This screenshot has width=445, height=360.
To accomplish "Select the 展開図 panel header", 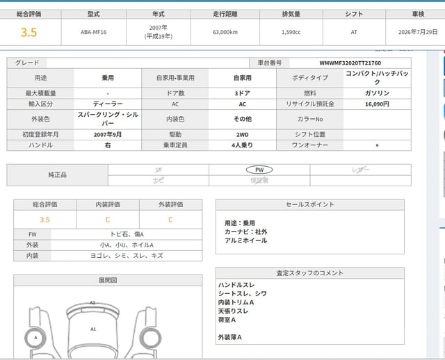I will pos(108,280).
